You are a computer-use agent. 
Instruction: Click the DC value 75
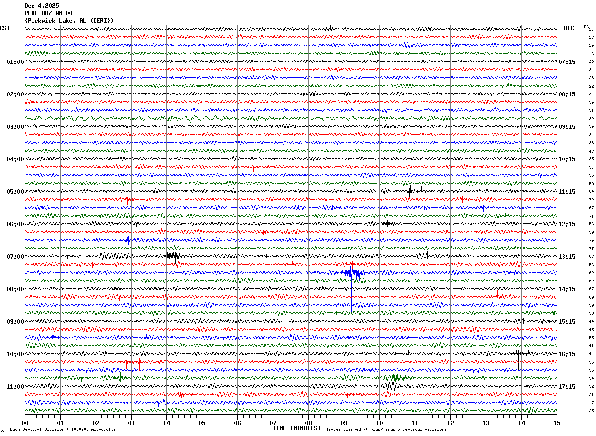click(591, 249)
